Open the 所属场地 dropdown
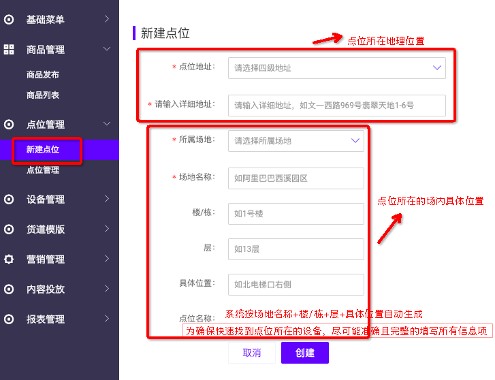Screen dimensions: 495x380 click(296, 141)
